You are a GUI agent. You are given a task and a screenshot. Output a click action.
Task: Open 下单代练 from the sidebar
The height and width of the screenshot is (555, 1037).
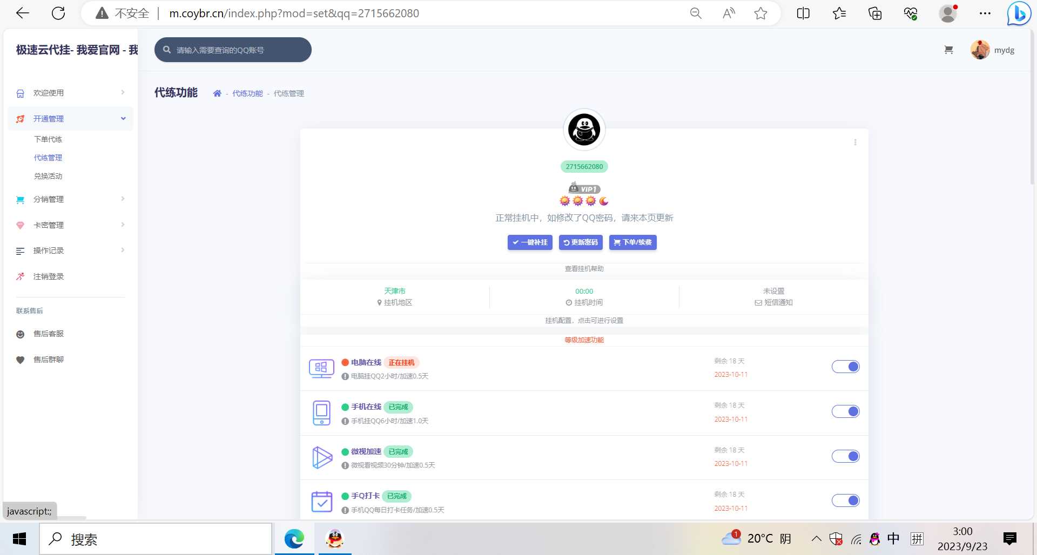(x=48, y=139)
